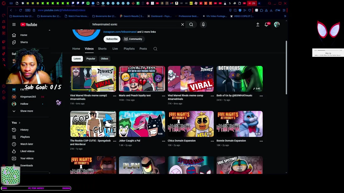The height and width of the screenshot is (193, 344).
Task: Open options for Viral Marvel Rivals meme comp2
Action: point(114,96)
